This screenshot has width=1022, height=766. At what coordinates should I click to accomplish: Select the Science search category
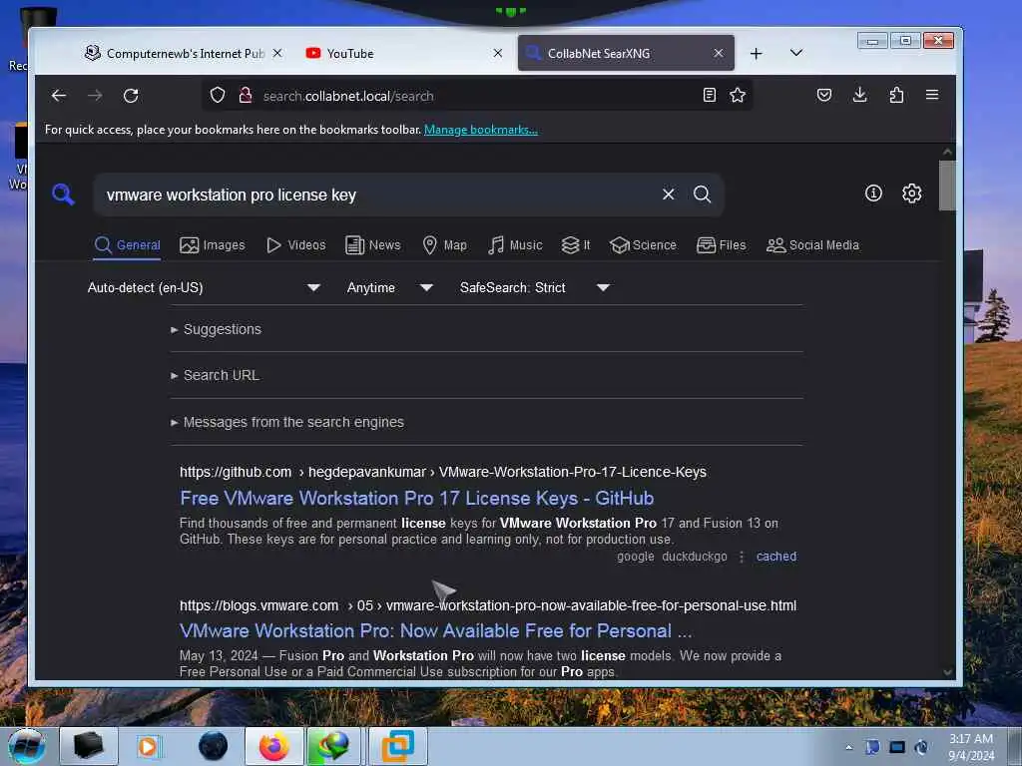643,245
